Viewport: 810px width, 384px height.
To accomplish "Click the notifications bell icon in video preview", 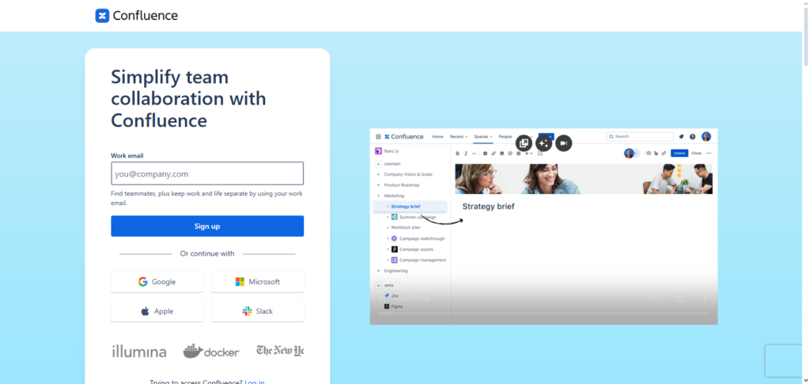I will [681, 137].
